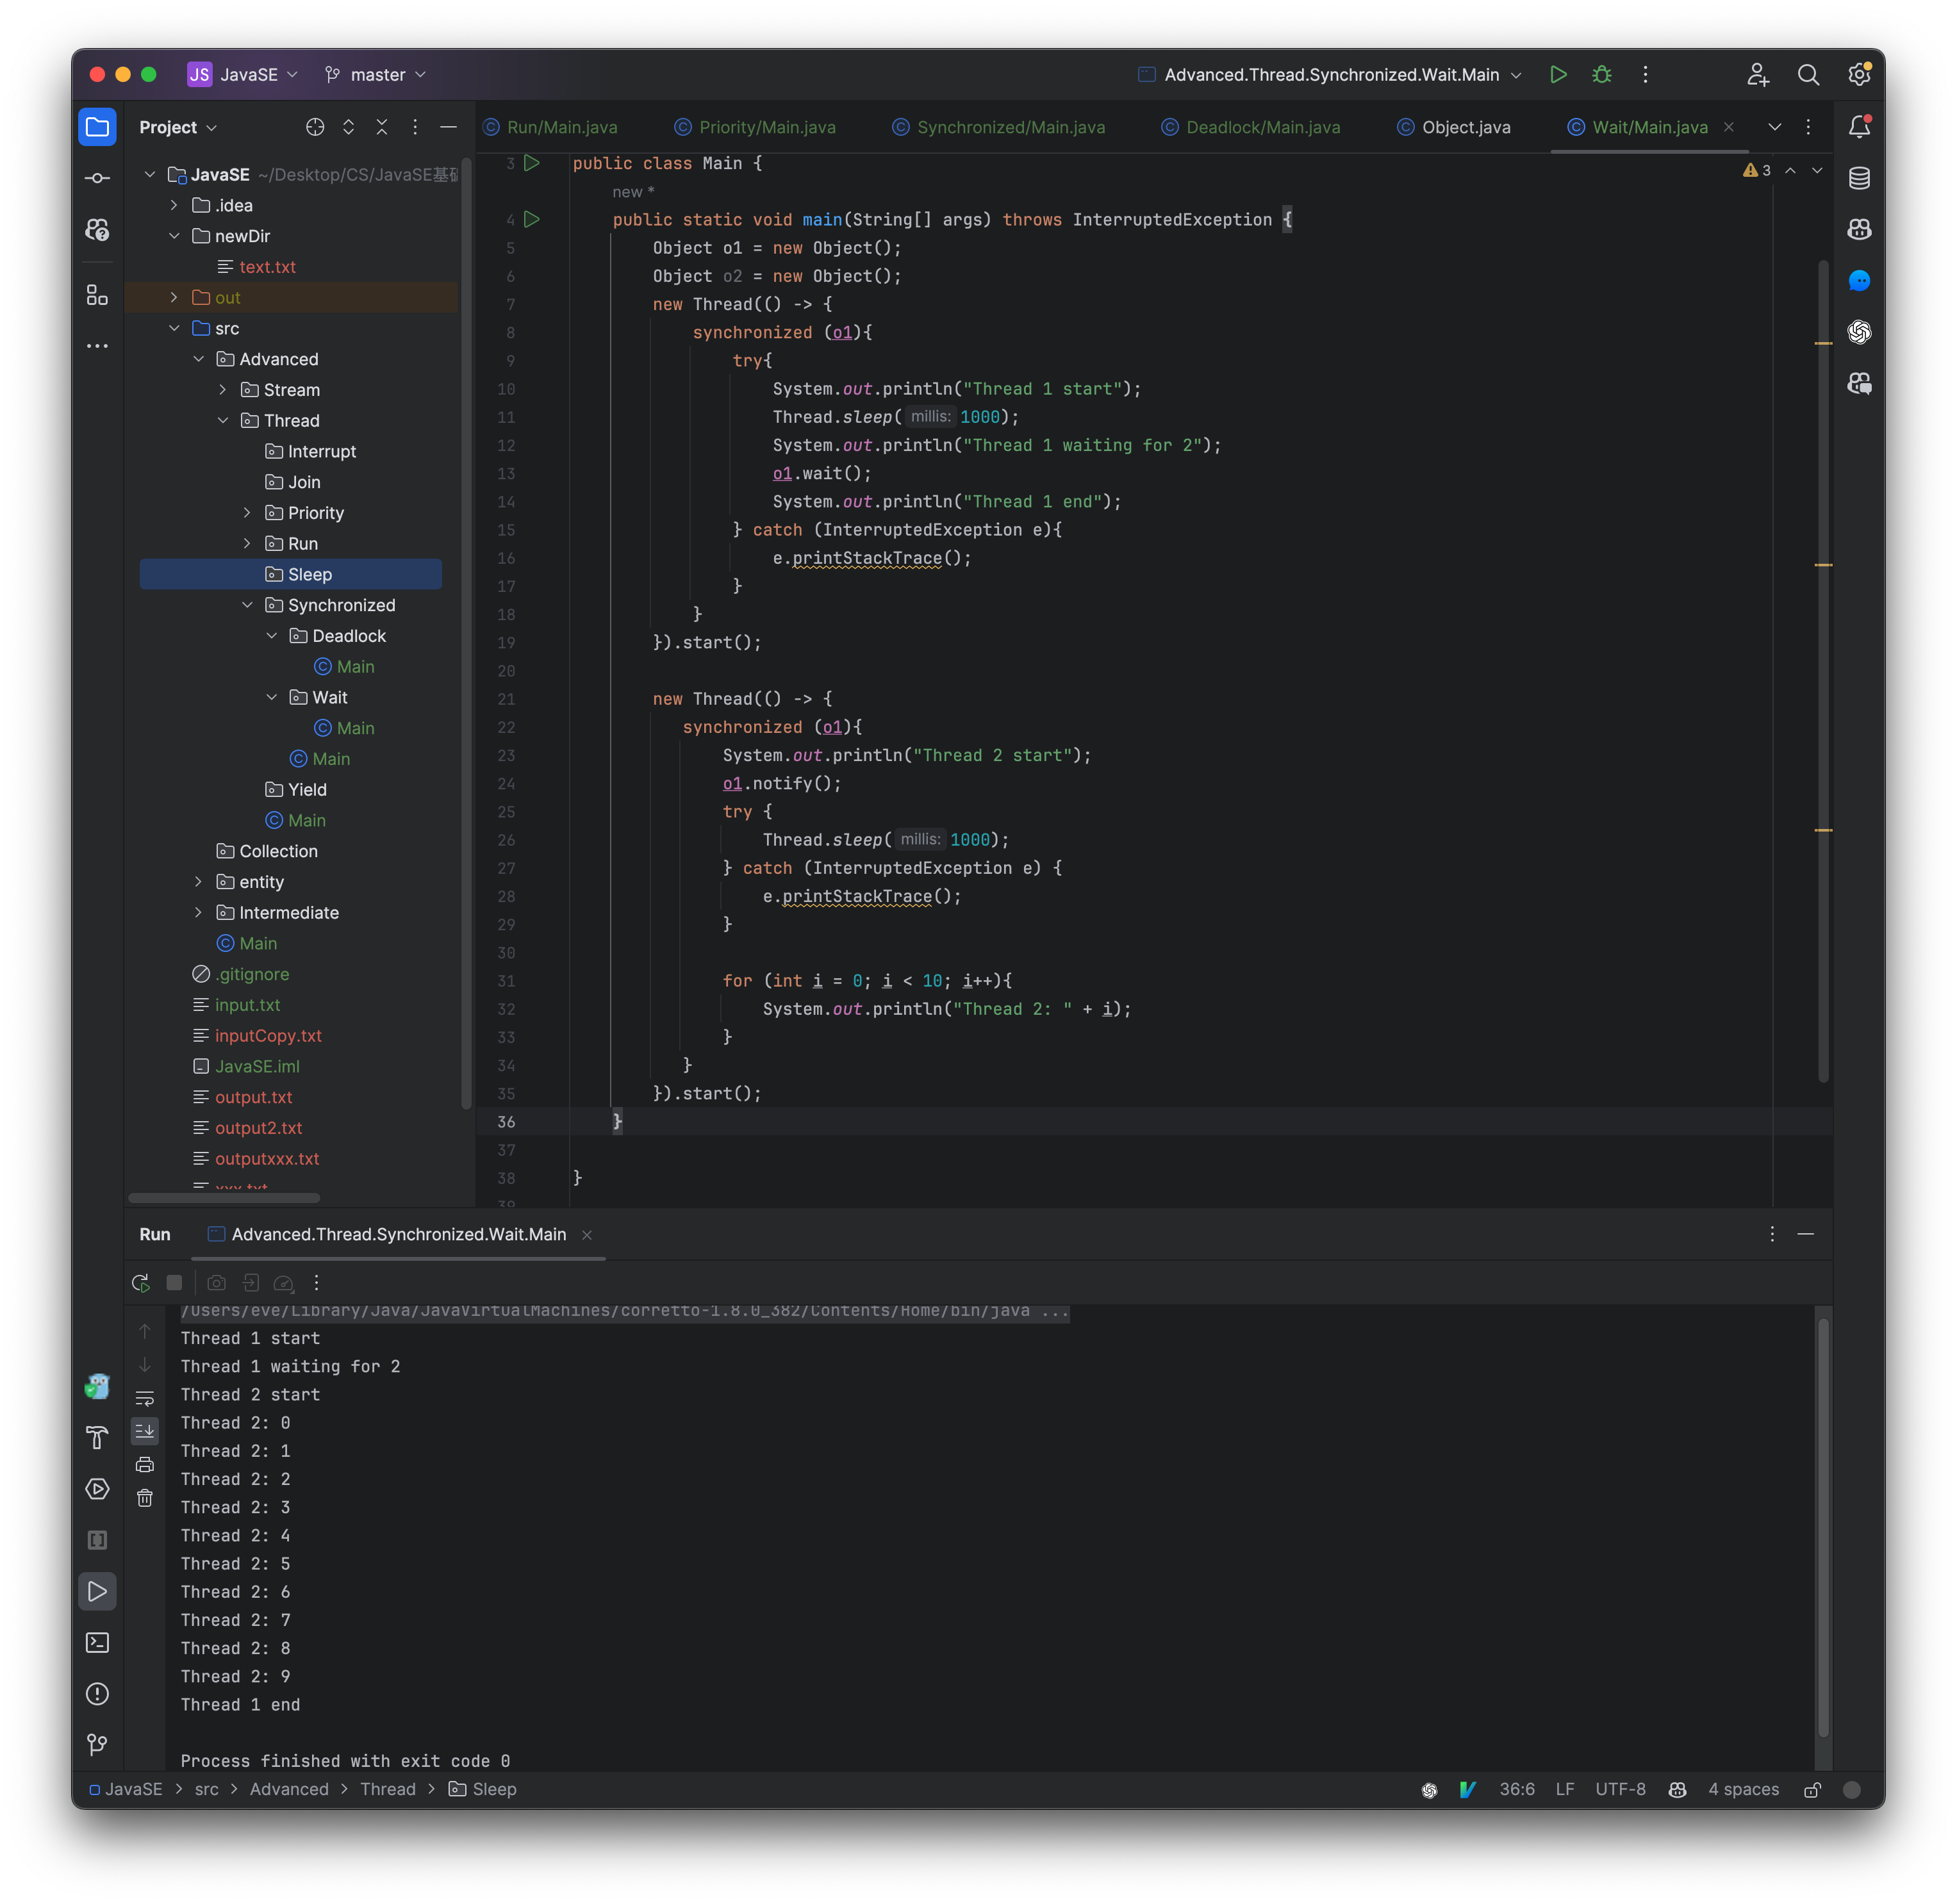This screenshot has height=1904, width=1957.
Task: Open the Commit tool window icon
Action: point(96,177)
